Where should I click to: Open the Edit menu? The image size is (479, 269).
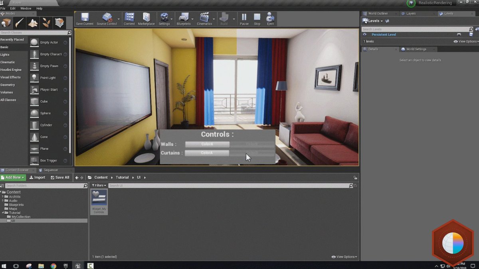tap(13, 8)
